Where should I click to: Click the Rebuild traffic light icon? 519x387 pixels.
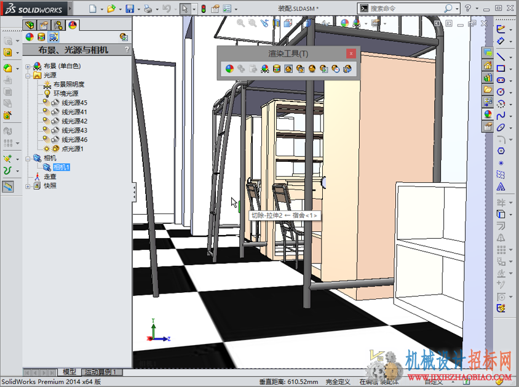(x=204, y=9)
